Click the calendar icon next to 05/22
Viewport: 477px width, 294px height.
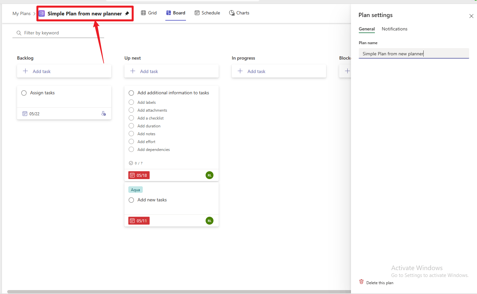point(25,114)
